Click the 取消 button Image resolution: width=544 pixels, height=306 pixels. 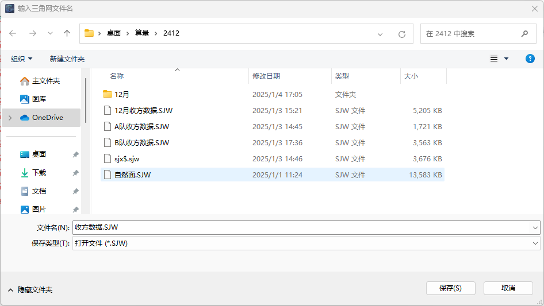508,288
